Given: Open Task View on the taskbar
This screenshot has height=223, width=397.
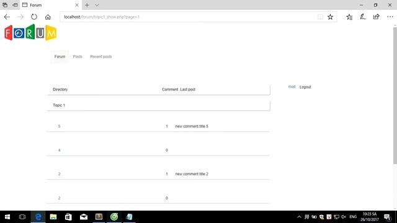Looking at the screenshot, I should (22, 217).
